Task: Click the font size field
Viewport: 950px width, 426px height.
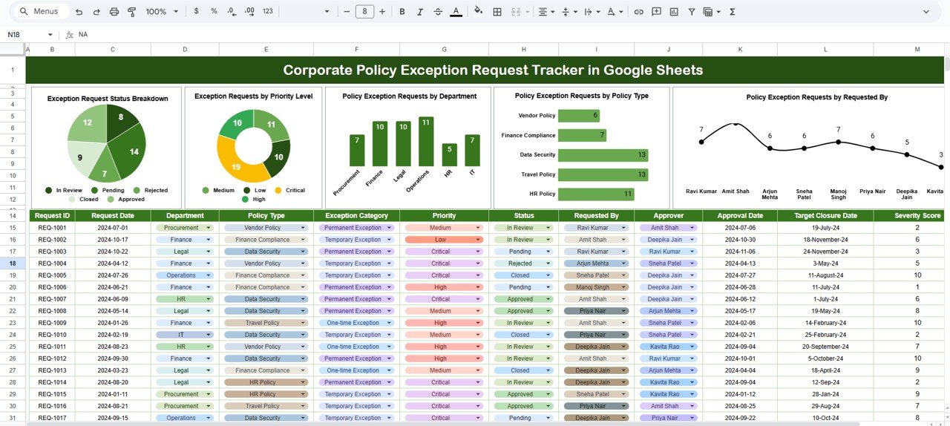Action: pyautogui.click(x=365, y=12)
